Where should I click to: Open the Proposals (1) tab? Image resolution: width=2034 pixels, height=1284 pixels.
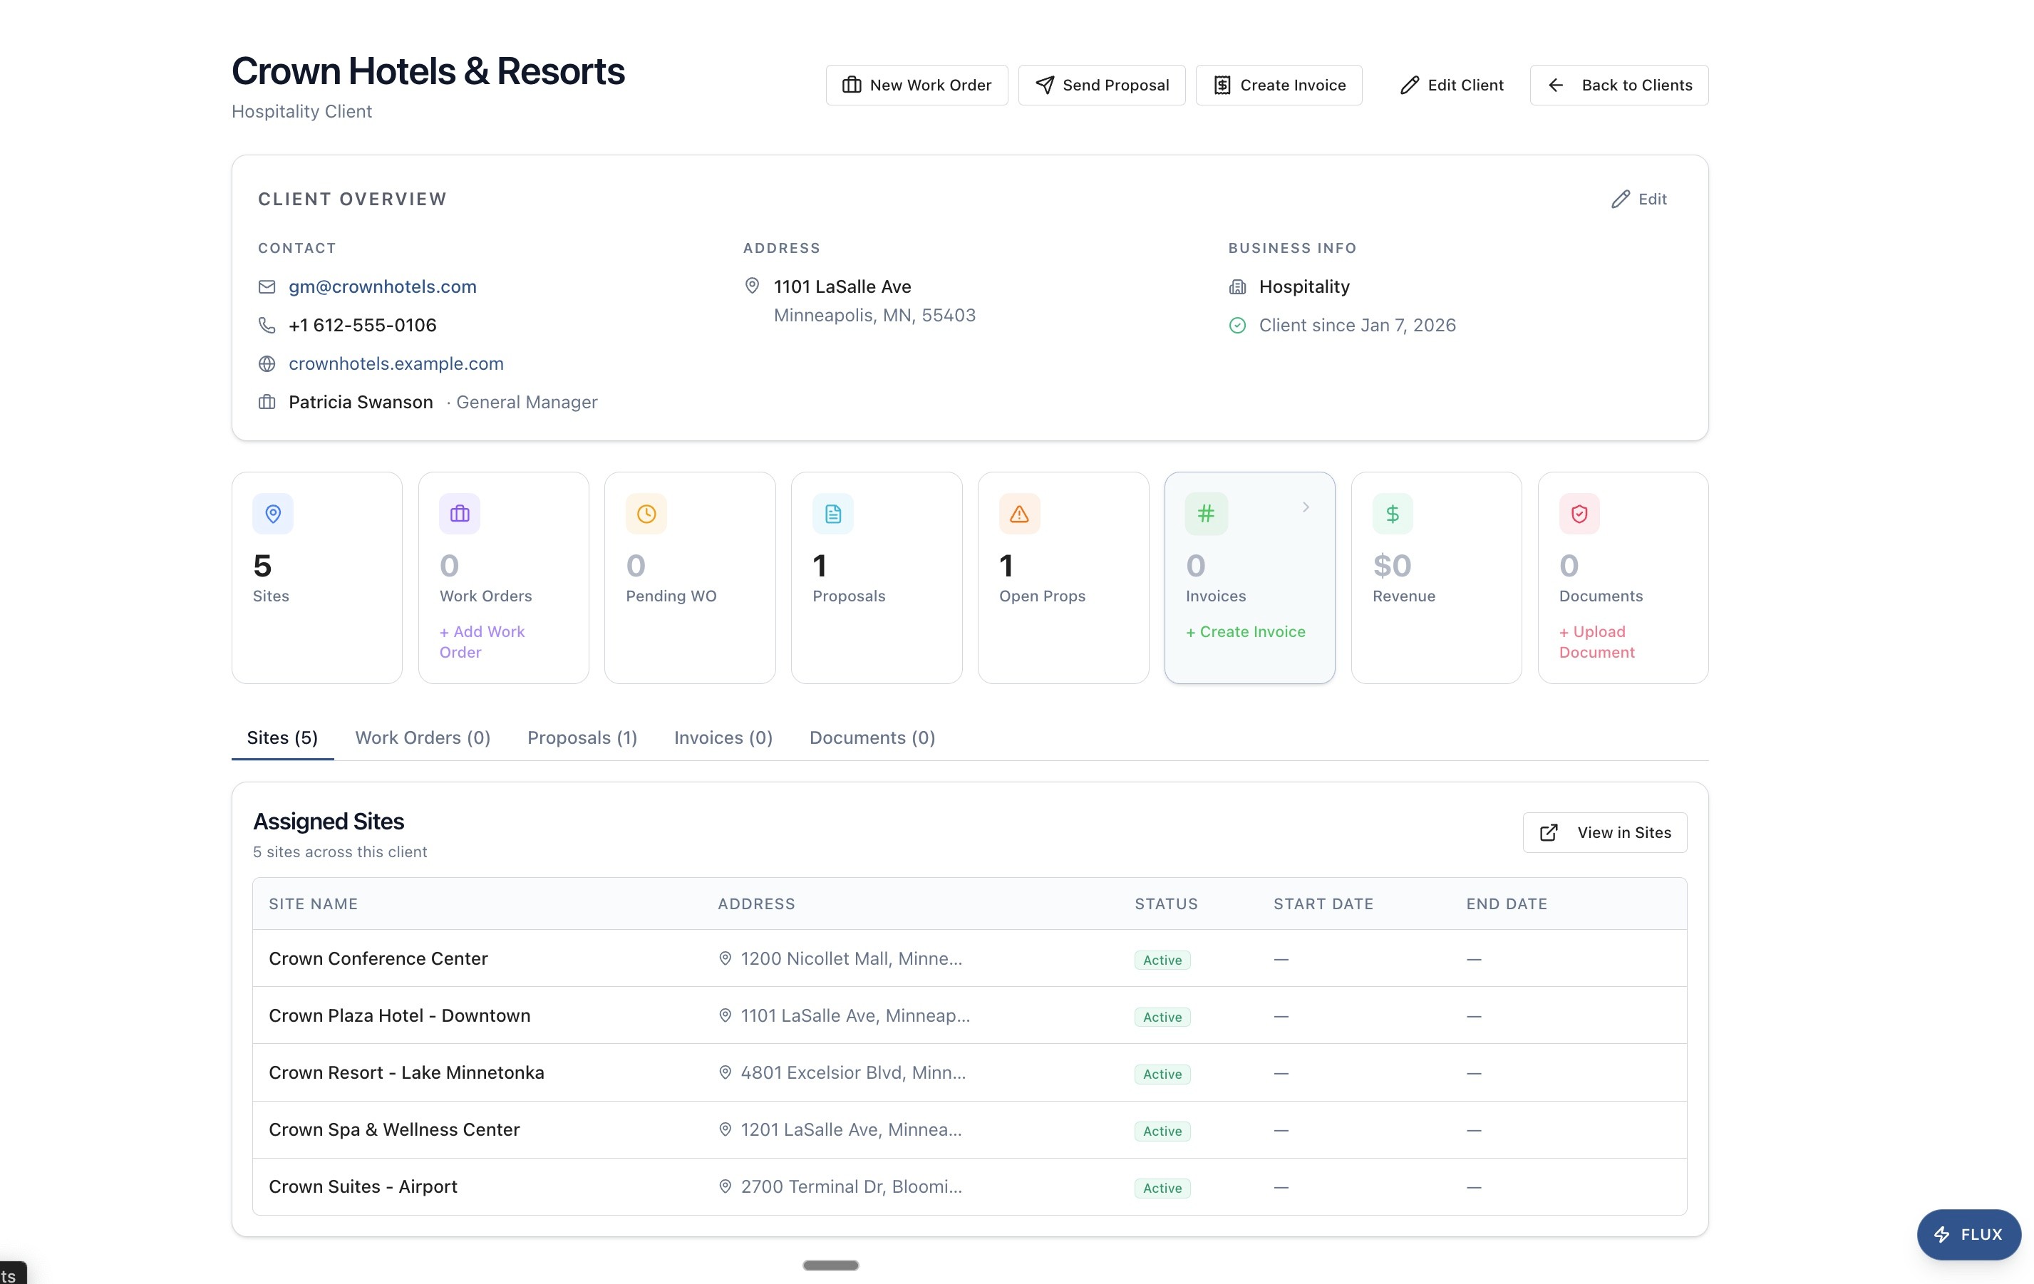pos(582,737)
